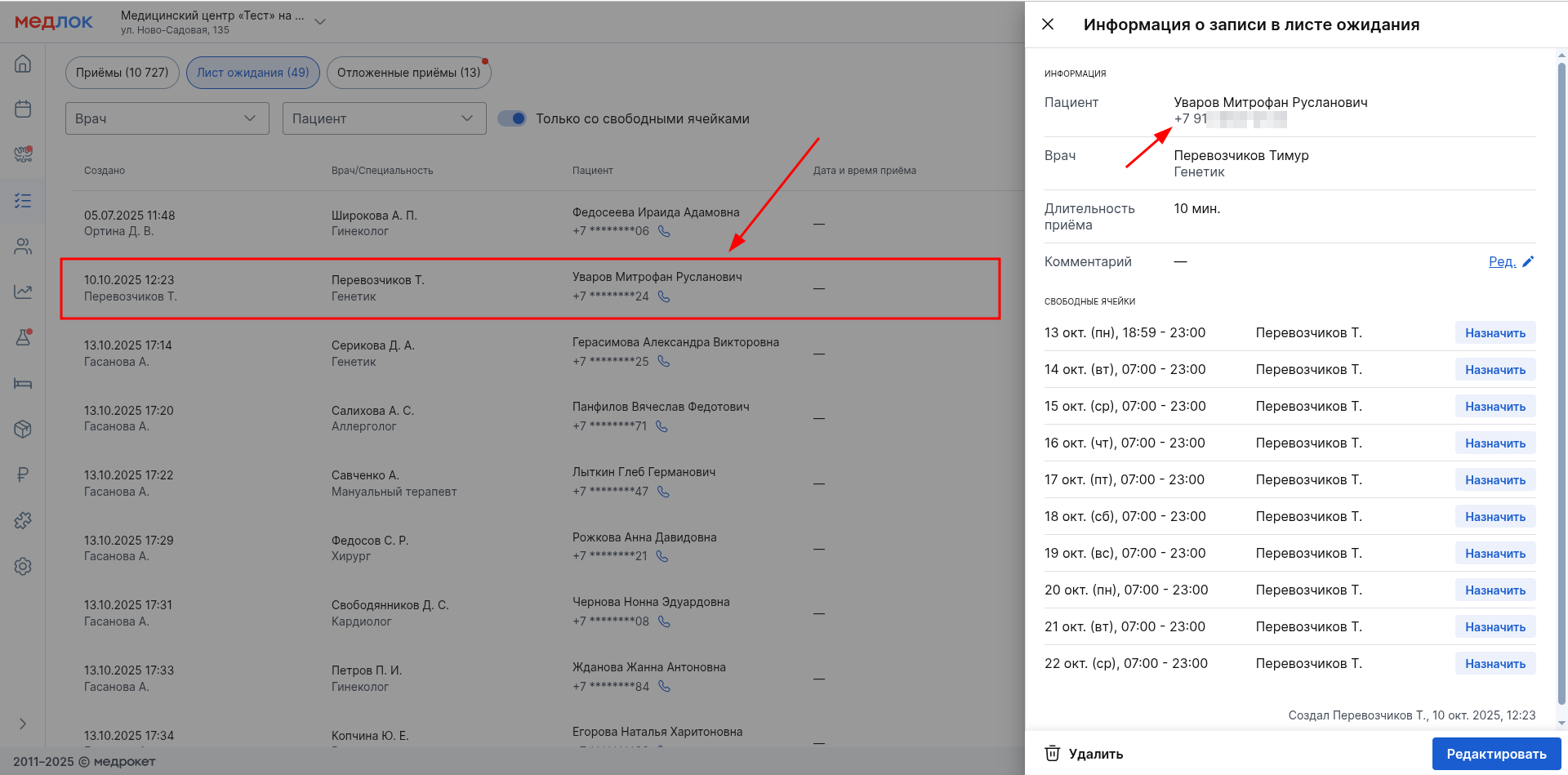1568x775 pixels.
Task: Click the Редактировать button
Action: point(1495,754)
